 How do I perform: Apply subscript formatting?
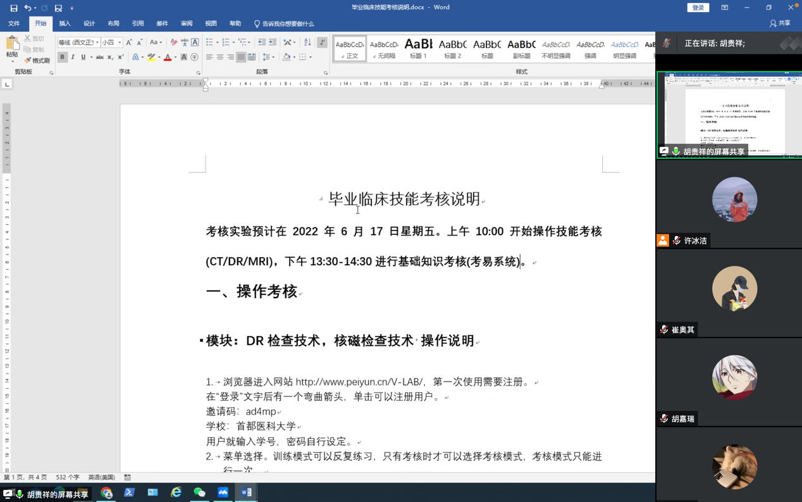[110, 58]
